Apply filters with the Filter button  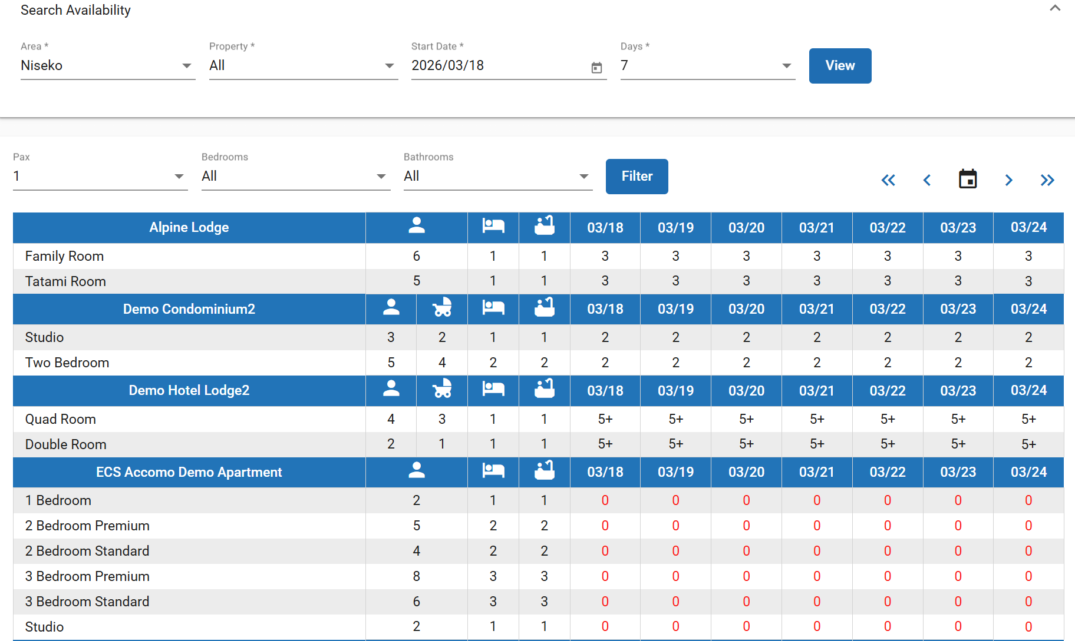[x=637, y=176]
